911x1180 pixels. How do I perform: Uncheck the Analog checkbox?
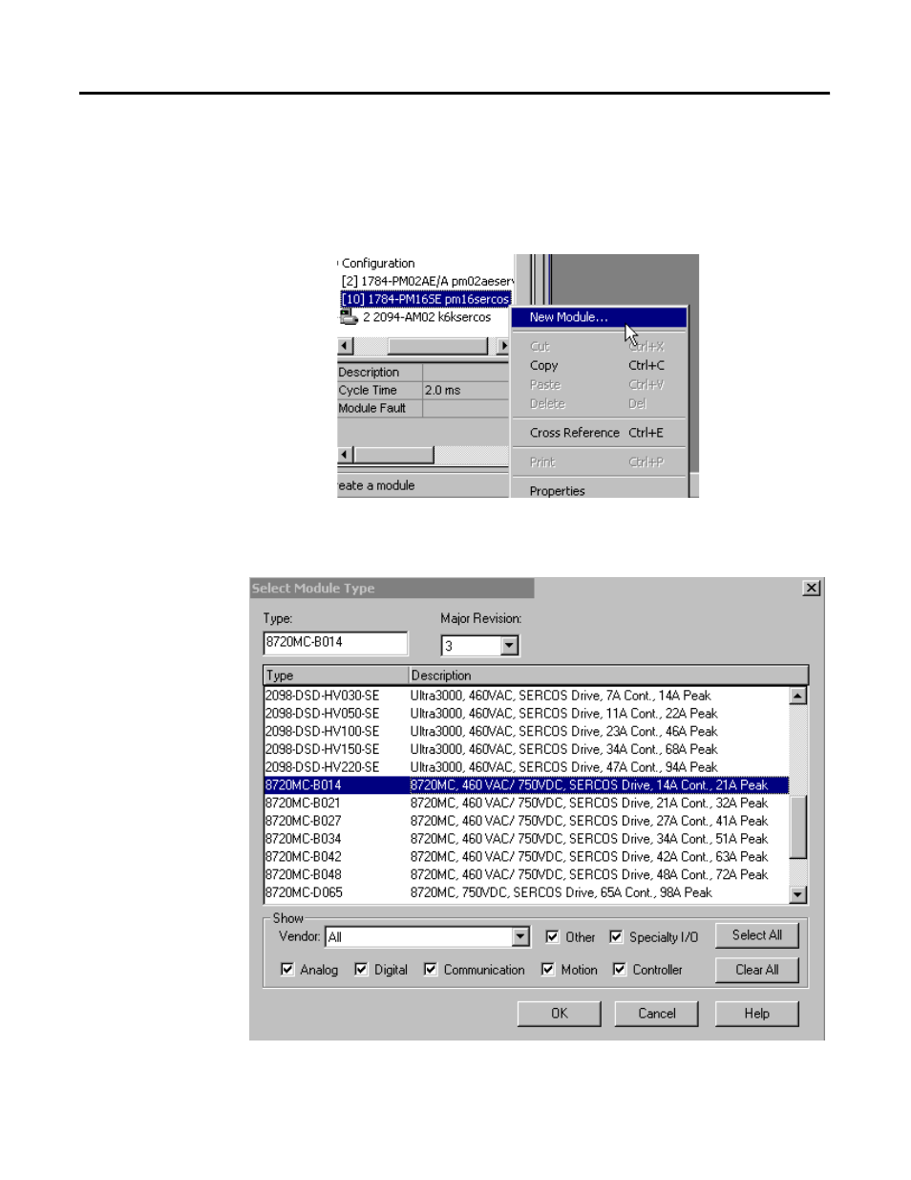[x=286, y=970]
